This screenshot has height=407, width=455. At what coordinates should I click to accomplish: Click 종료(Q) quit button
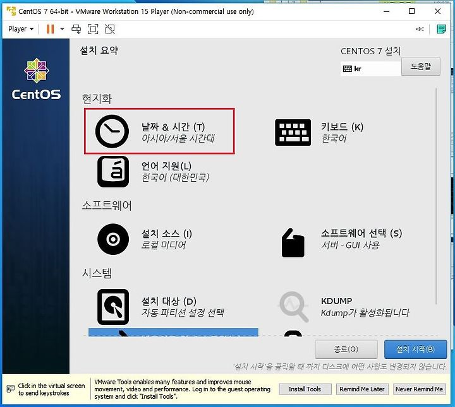pos(346,349)
